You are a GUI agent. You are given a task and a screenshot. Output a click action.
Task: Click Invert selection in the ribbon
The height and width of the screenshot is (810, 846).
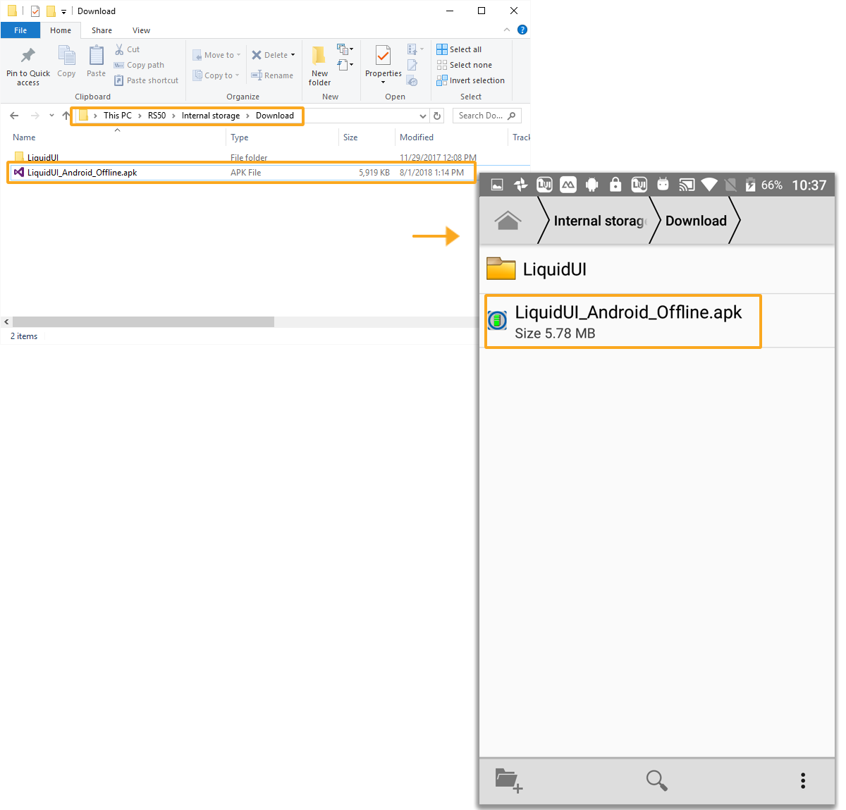click(x=470, y=80)
